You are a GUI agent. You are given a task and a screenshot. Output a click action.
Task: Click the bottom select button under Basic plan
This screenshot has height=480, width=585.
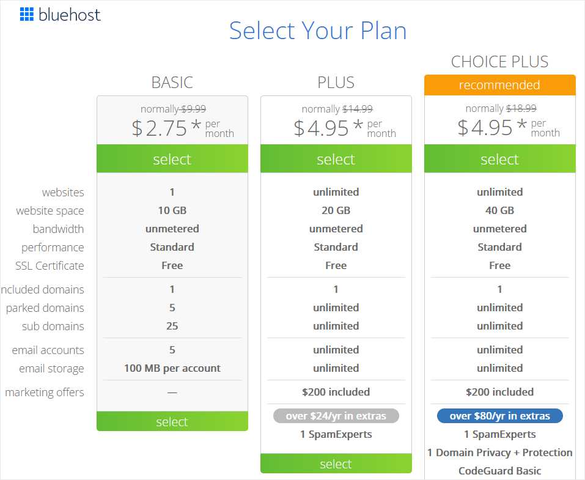172,421
